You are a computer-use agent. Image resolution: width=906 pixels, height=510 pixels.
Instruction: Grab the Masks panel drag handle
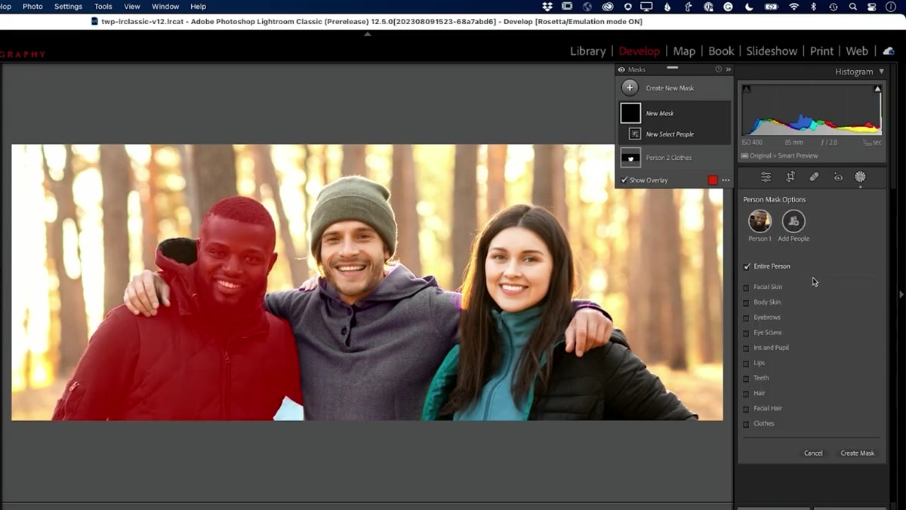tap(672, 68)
